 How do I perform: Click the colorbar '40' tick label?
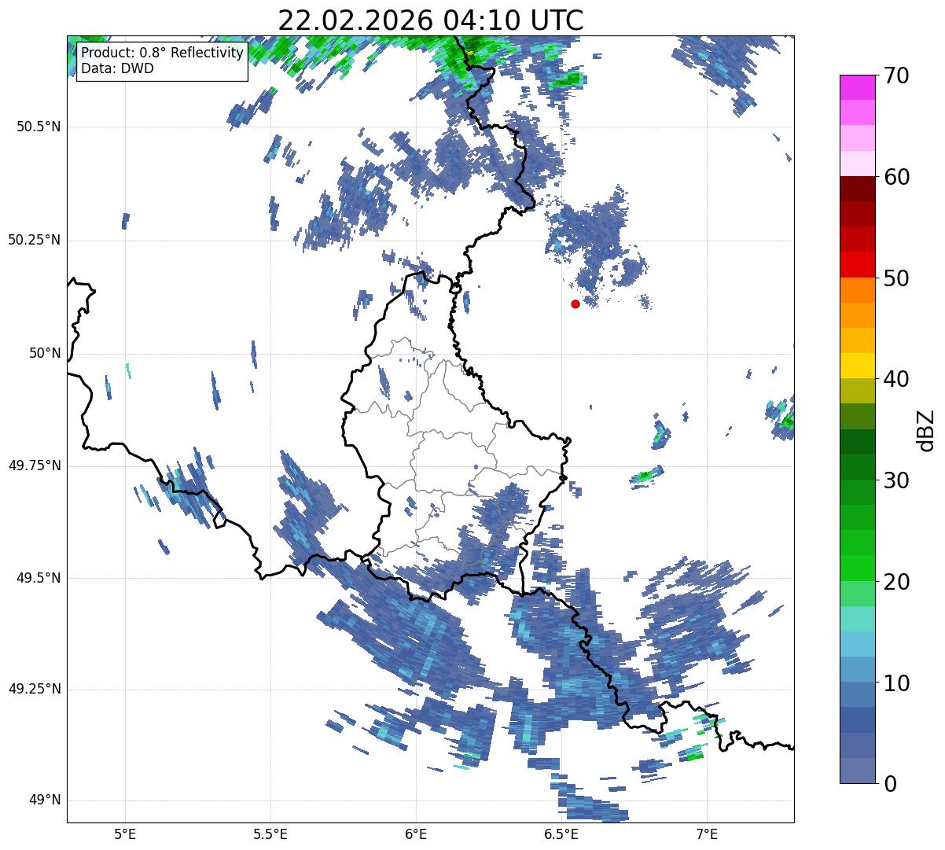coord(896,379)
